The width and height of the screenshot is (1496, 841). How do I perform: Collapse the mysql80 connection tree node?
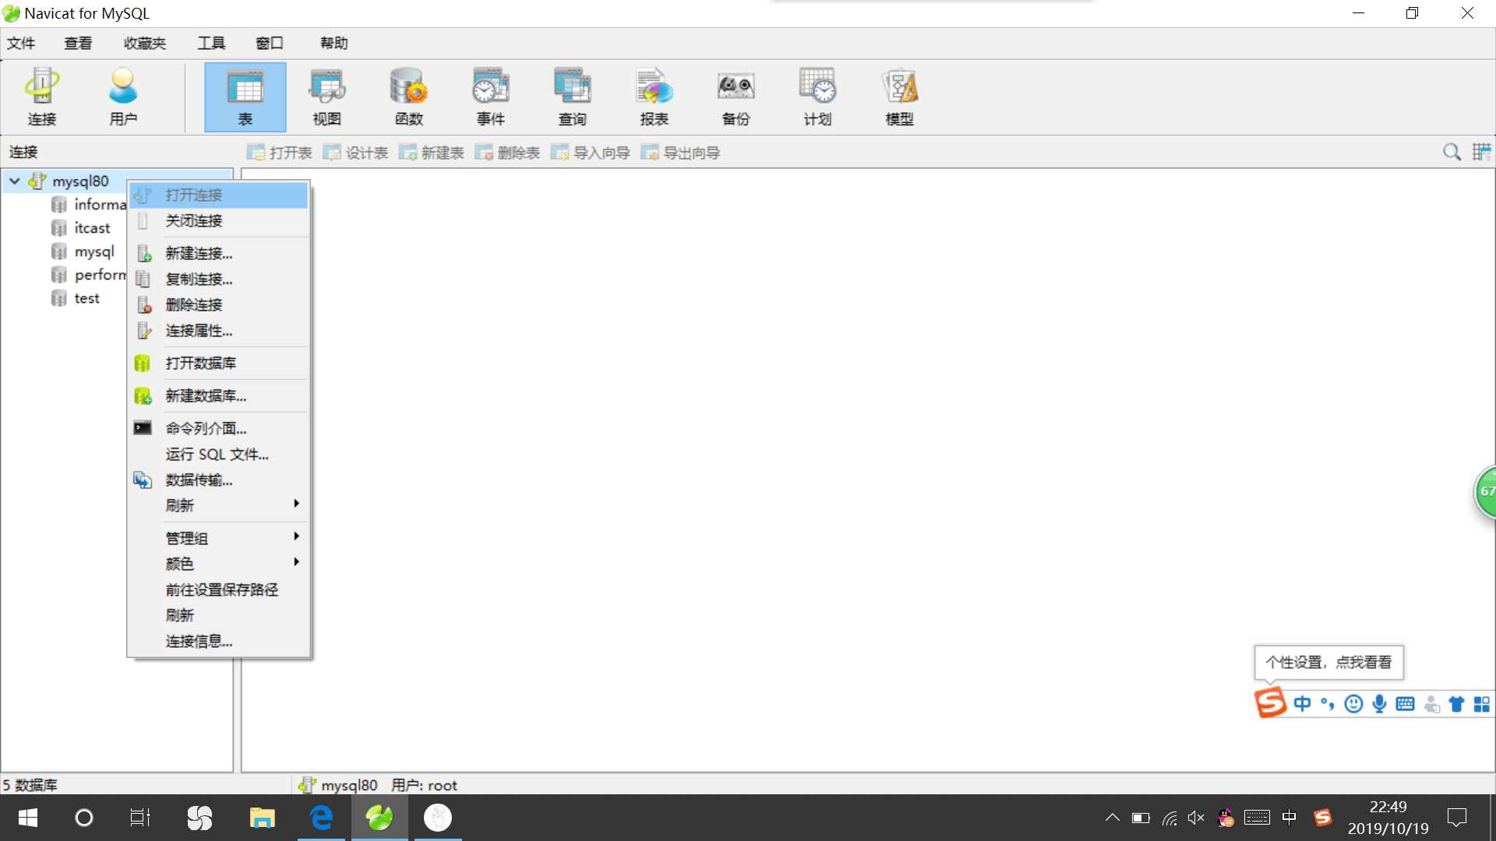tap(14, 181)
